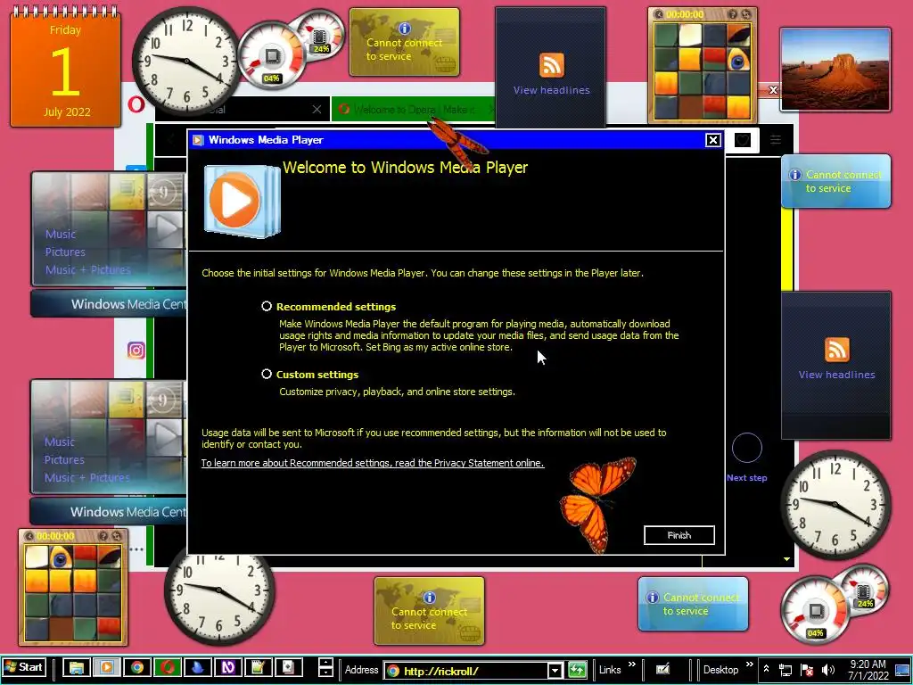
Task: Click info icon on blue weather gadget beside CPU meter
Action: [x=653, y=597]
